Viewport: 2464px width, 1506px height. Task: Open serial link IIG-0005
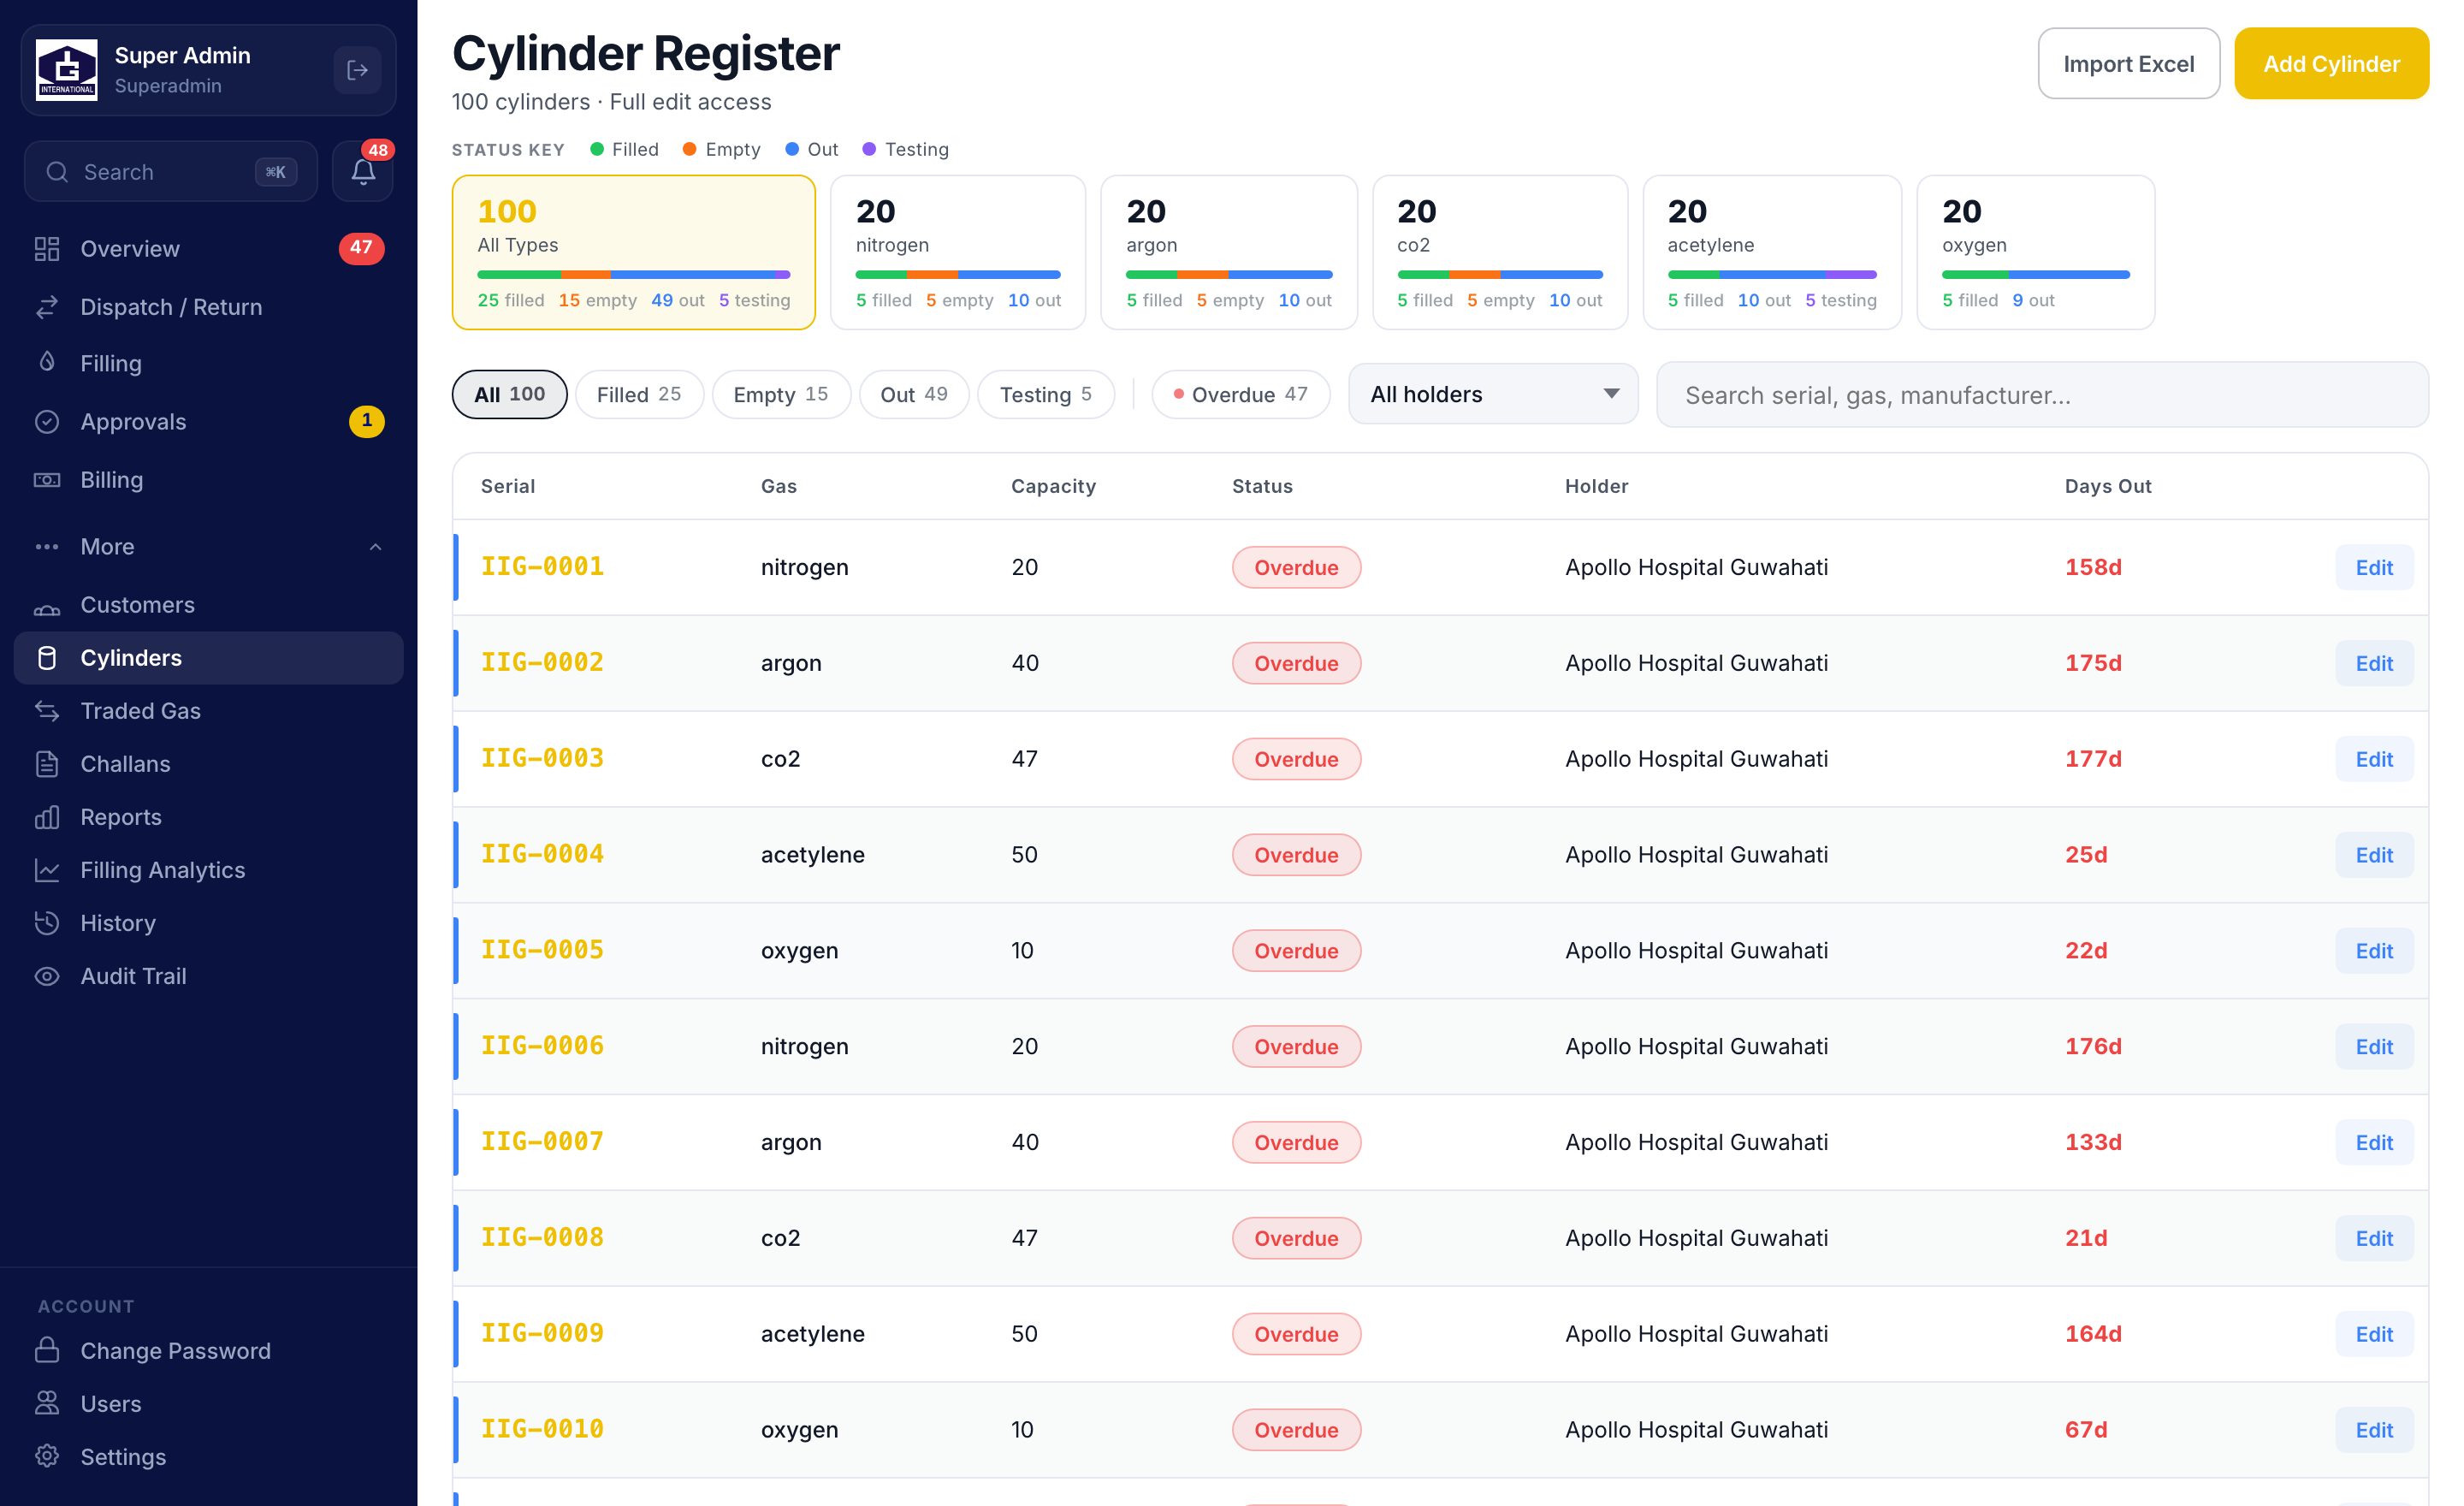point(542,950)
